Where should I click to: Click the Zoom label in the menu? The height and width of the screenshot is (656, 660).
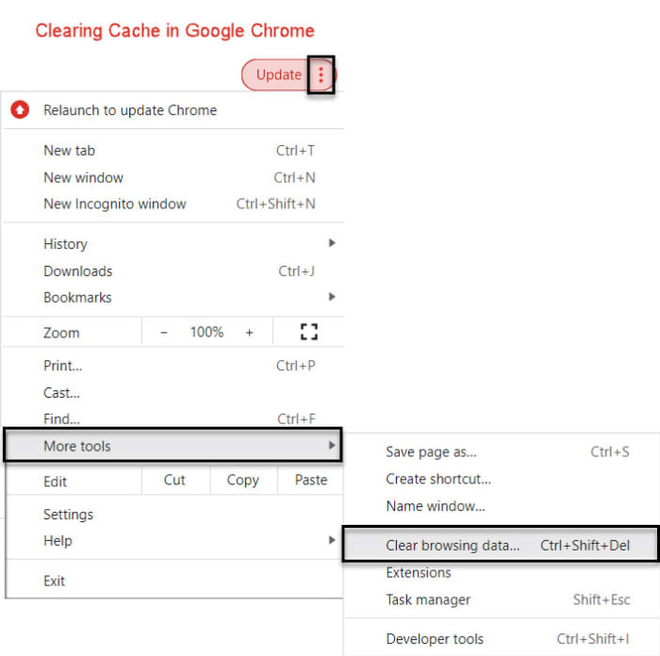(x=61, y=333)
